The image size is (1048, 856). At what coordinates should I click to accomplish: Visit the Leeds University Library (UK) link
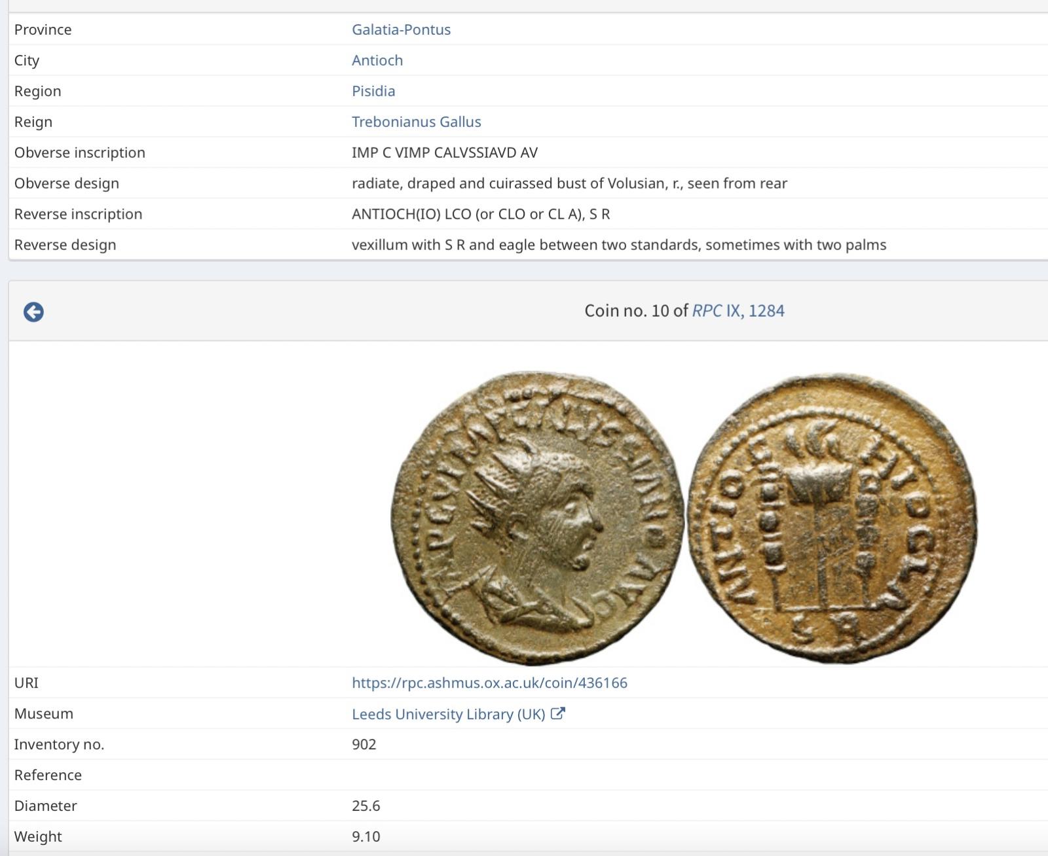[448, 714]
